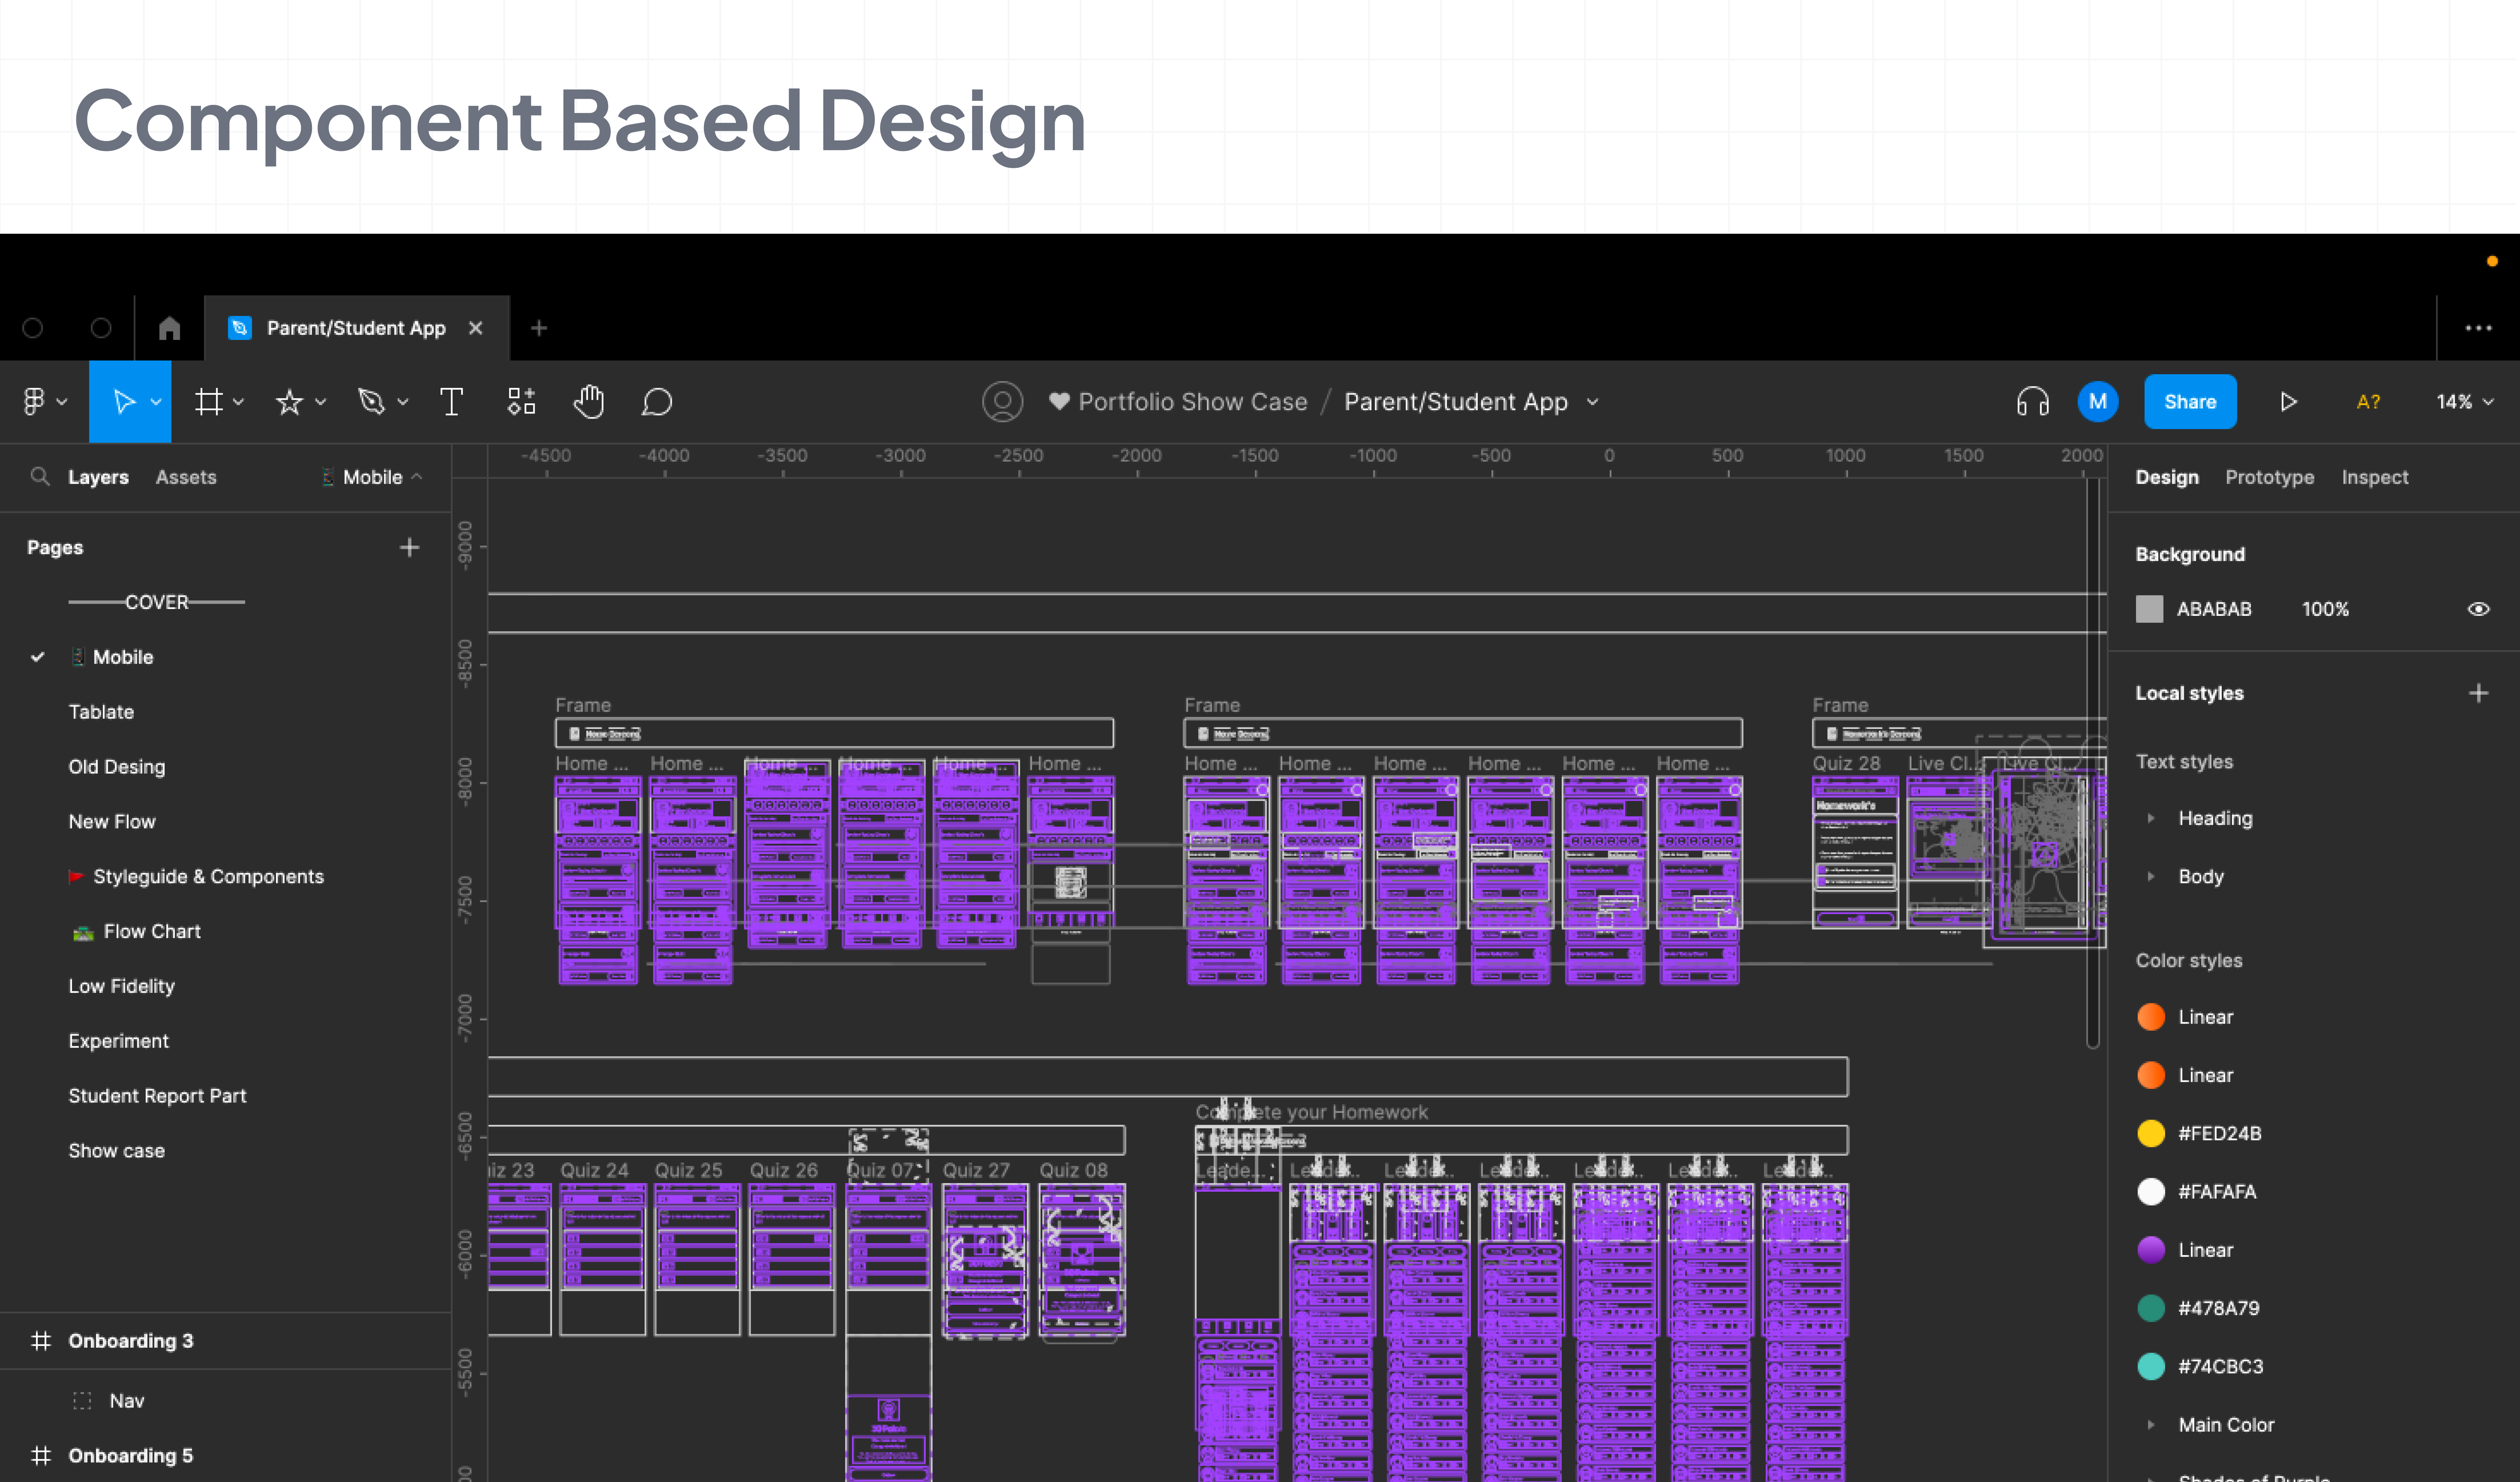This screenshot has height=1482, width=2520.
Task: Click the Present play icon
Action: click(x=2289, y=402)
